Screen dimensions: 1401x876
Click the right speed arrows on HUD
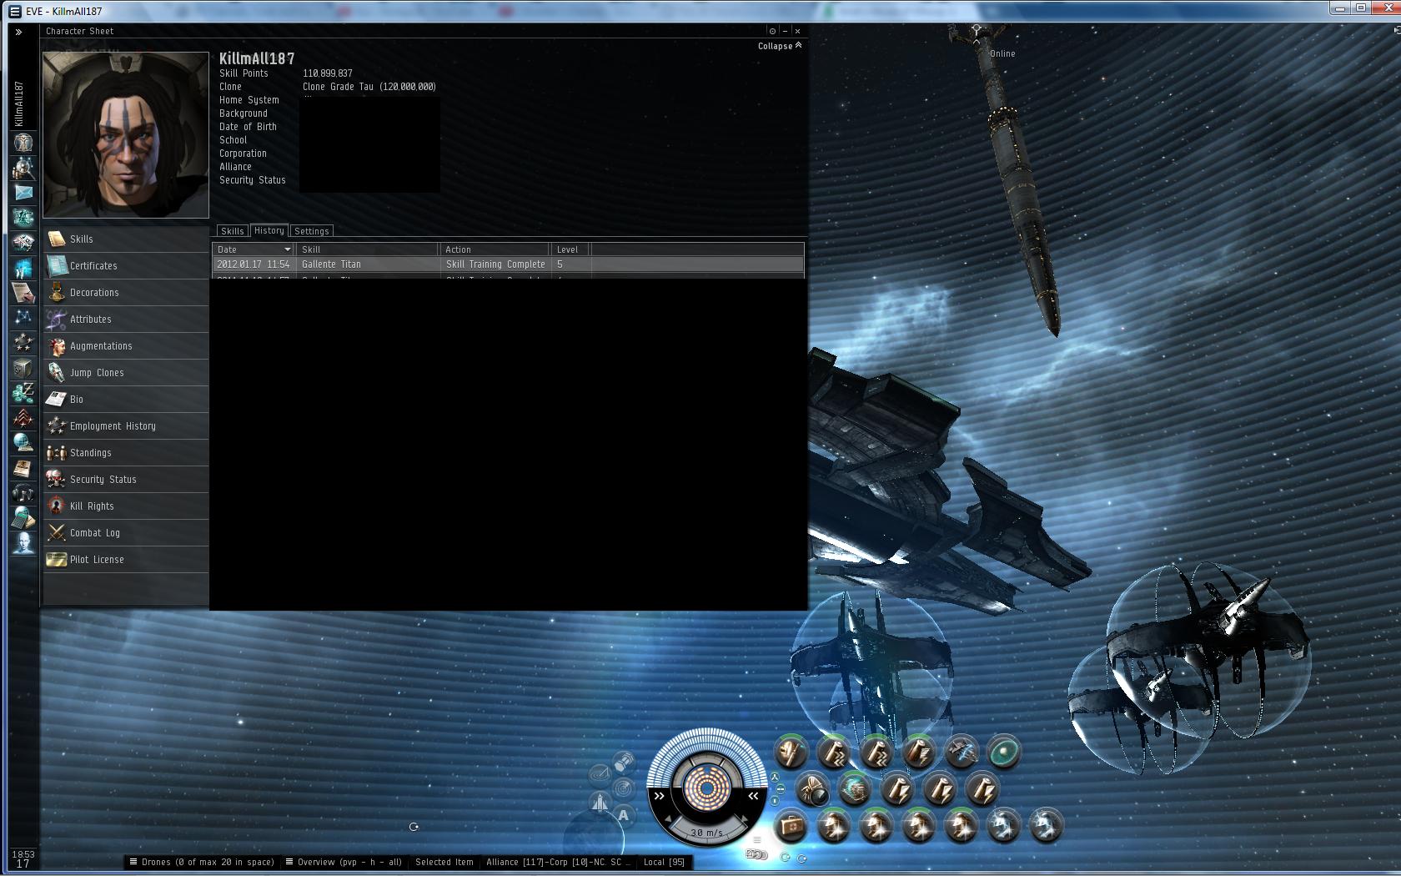pyautogui.click(x=753, y=796)
